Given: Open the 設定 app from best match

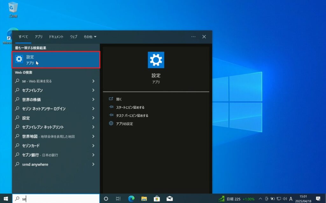Looking at the screenshot, I should click(x=56, y=59).
